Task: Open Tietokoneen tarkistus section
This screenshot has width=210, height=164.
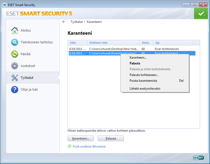Action: (x=37, y=42)
